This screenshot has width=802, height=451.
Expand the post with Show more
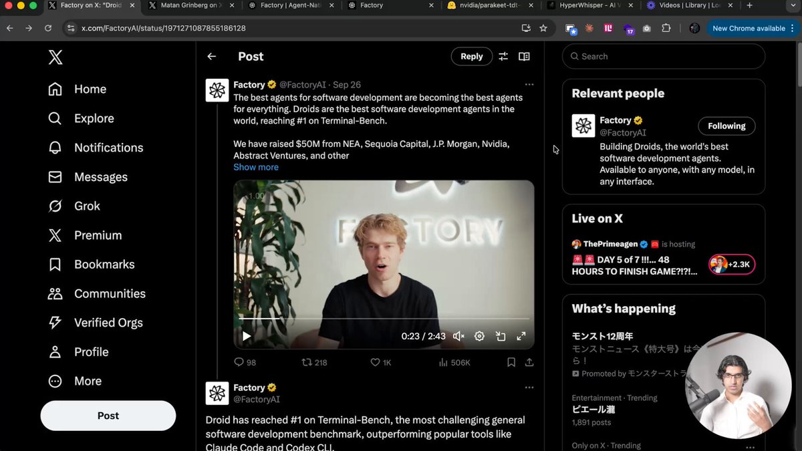[x=255, y=166]
